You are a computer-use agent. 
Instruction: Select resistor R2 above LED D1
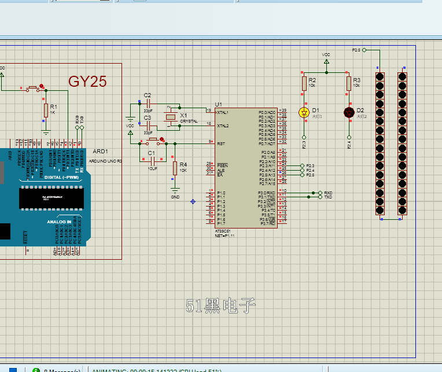click(304, 84)
